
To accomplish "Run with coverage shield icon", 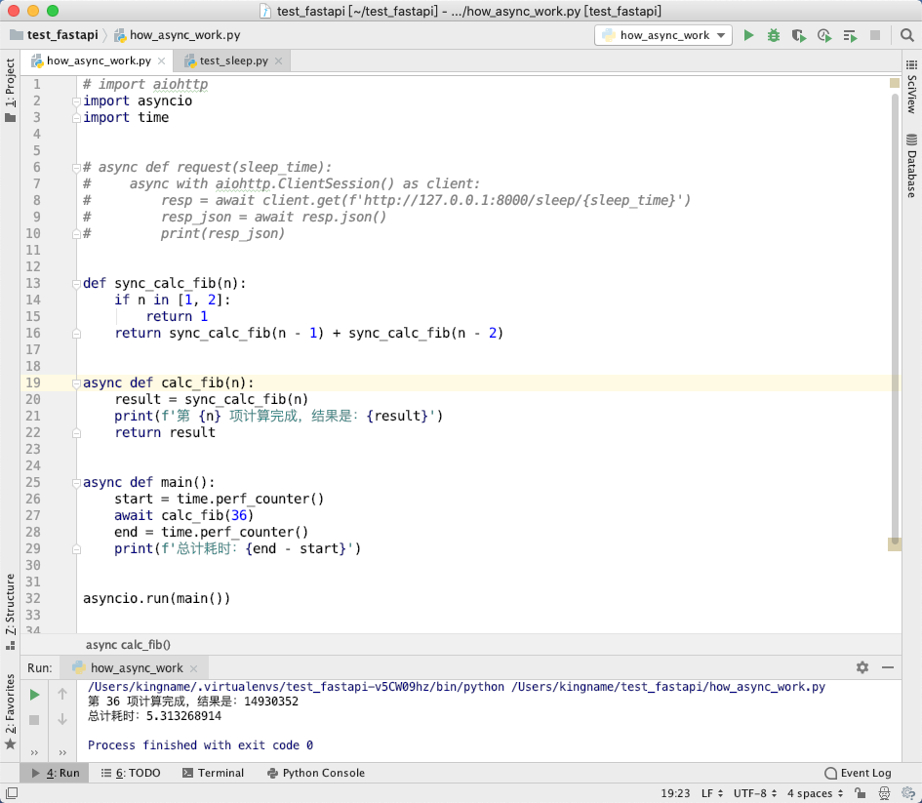I will pos(798,35).
